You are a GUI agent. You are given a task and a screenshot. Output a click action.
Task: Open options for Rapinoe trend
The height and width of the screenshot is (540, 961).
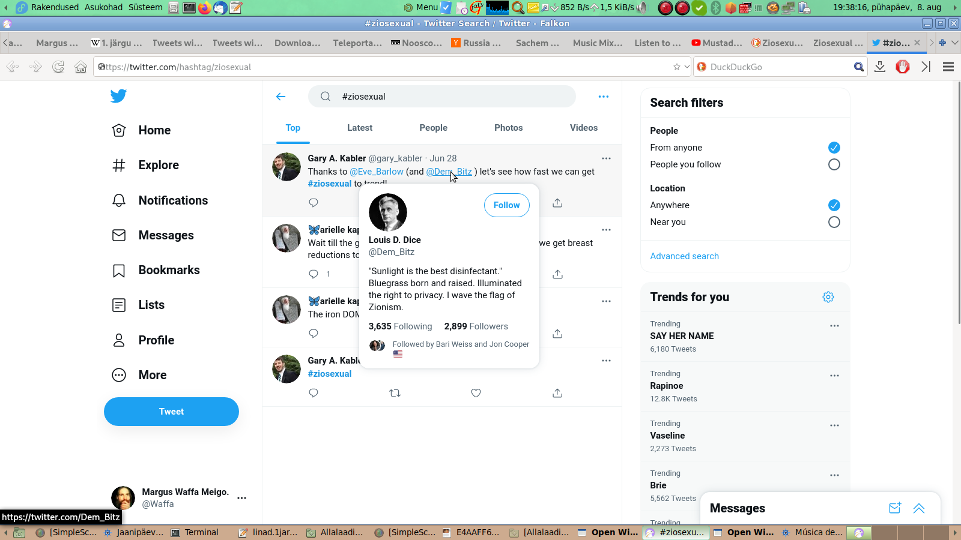pyautogui.click(x=834, y=376)
